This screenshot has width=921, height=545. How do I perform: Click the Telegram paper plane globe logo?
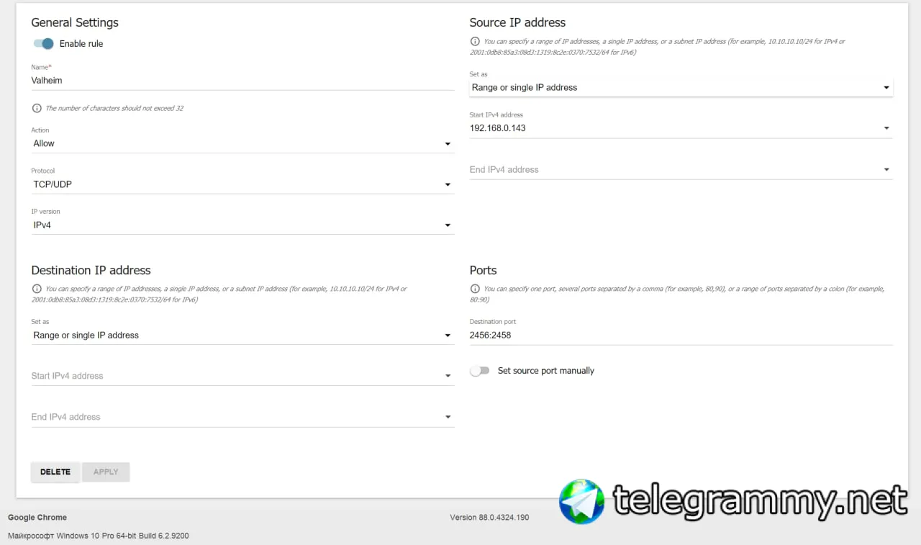[582, 502]
